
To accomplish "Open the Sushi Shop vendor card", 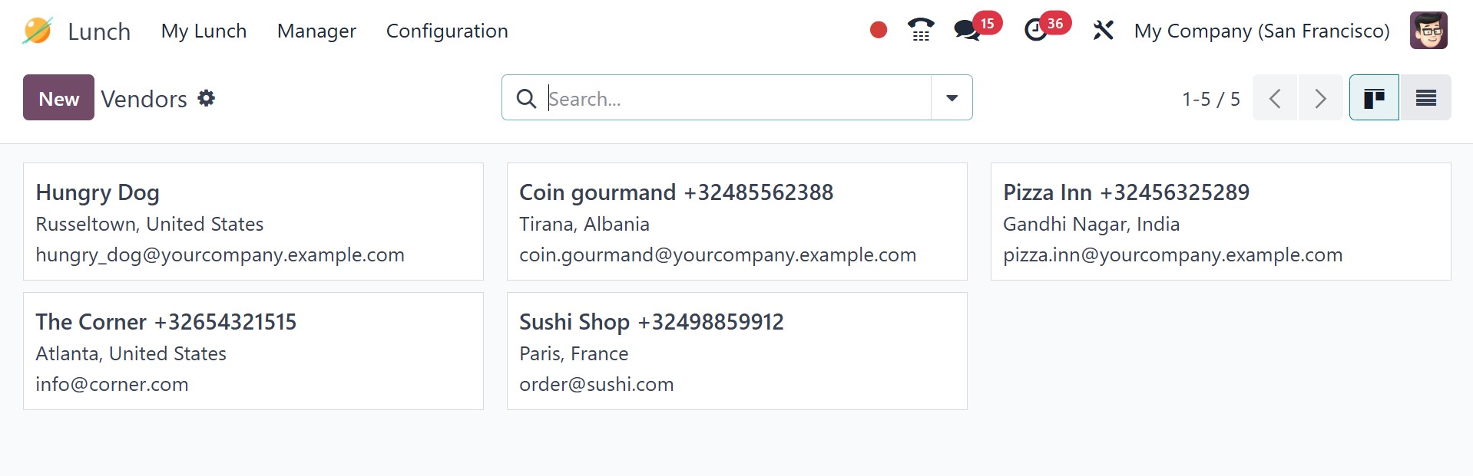I will click(736, 351).
